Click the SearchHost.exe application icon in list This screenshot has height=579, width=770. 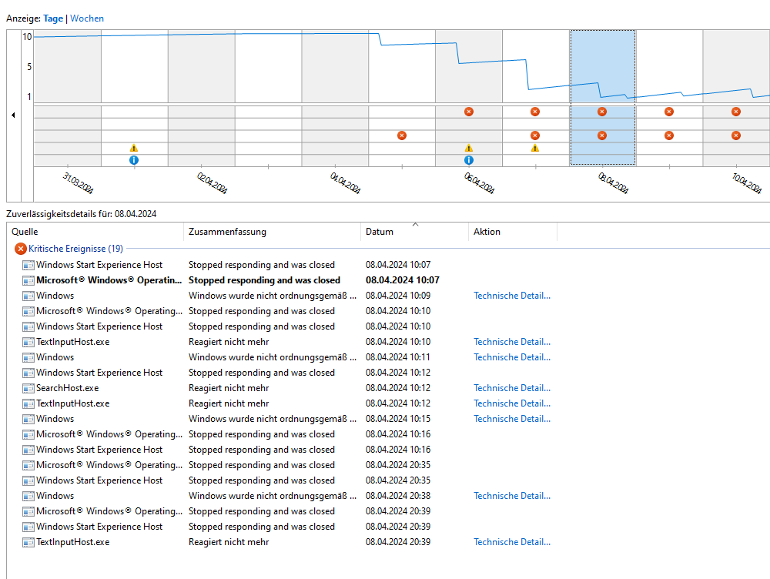[28, 388]
